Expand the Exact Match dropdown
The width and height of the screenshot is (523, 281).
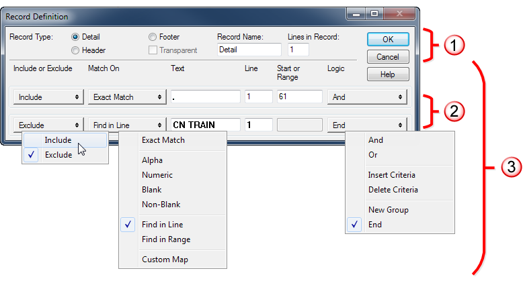pyautogui.click(x=126, y=97)
